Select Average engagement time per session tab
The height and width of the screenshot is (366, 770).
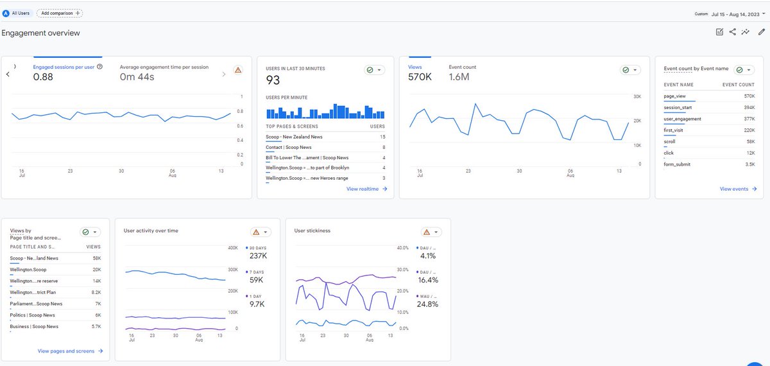(164, 73)
